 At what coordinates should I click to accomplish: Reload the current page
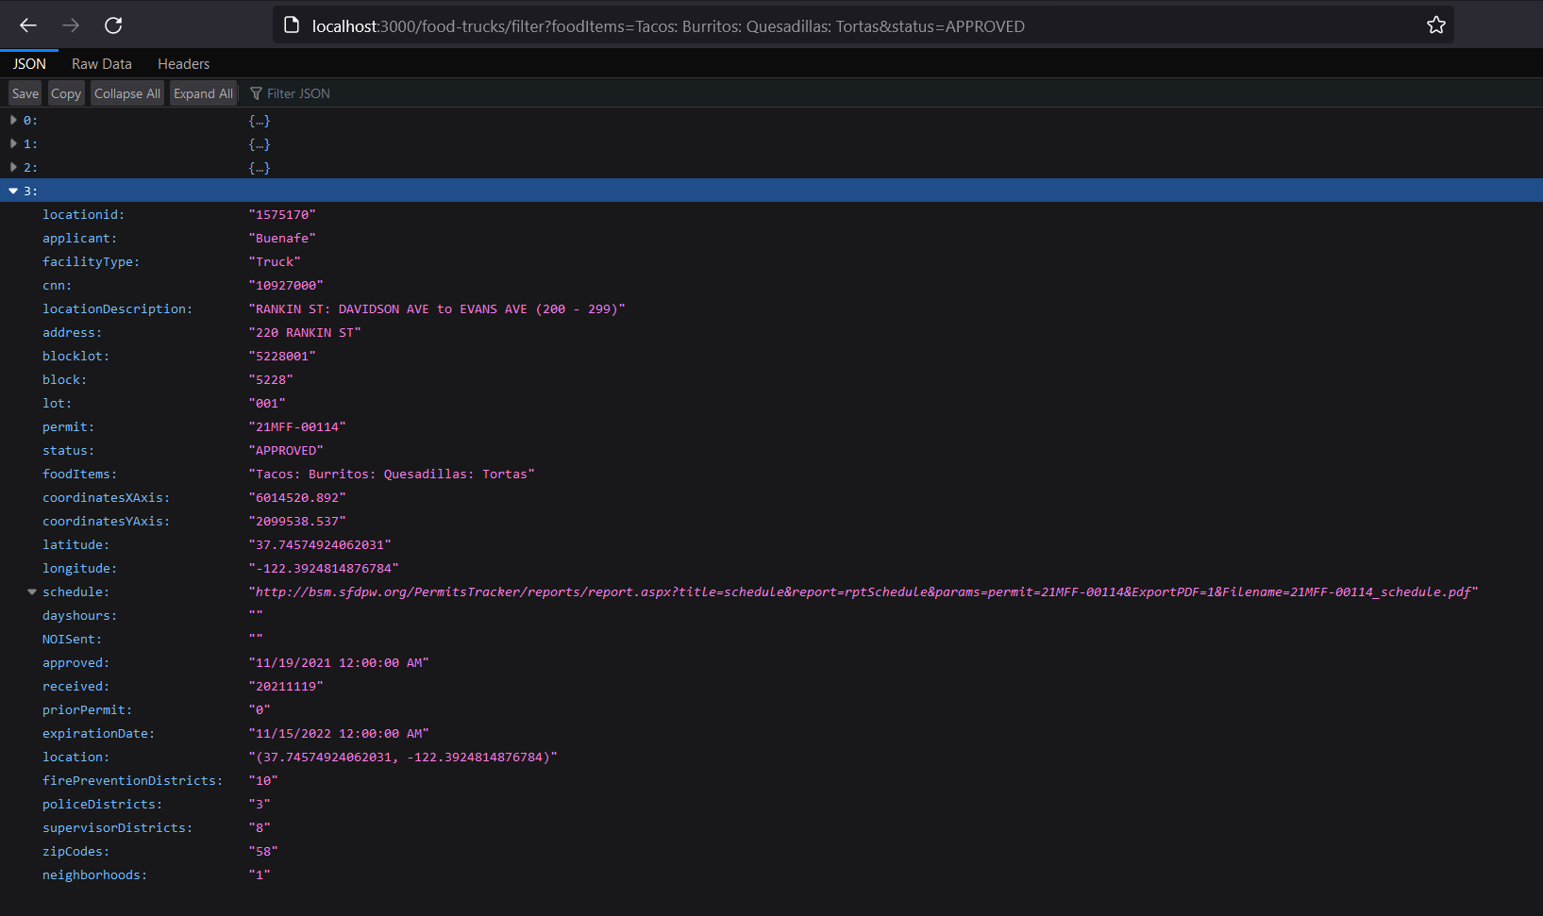click(x=113, y=25)
